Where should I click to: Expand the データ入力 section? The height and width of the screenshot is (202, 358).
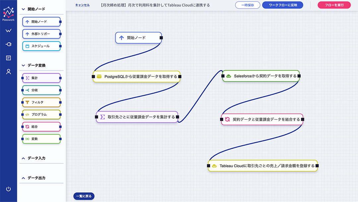(23, 158)
